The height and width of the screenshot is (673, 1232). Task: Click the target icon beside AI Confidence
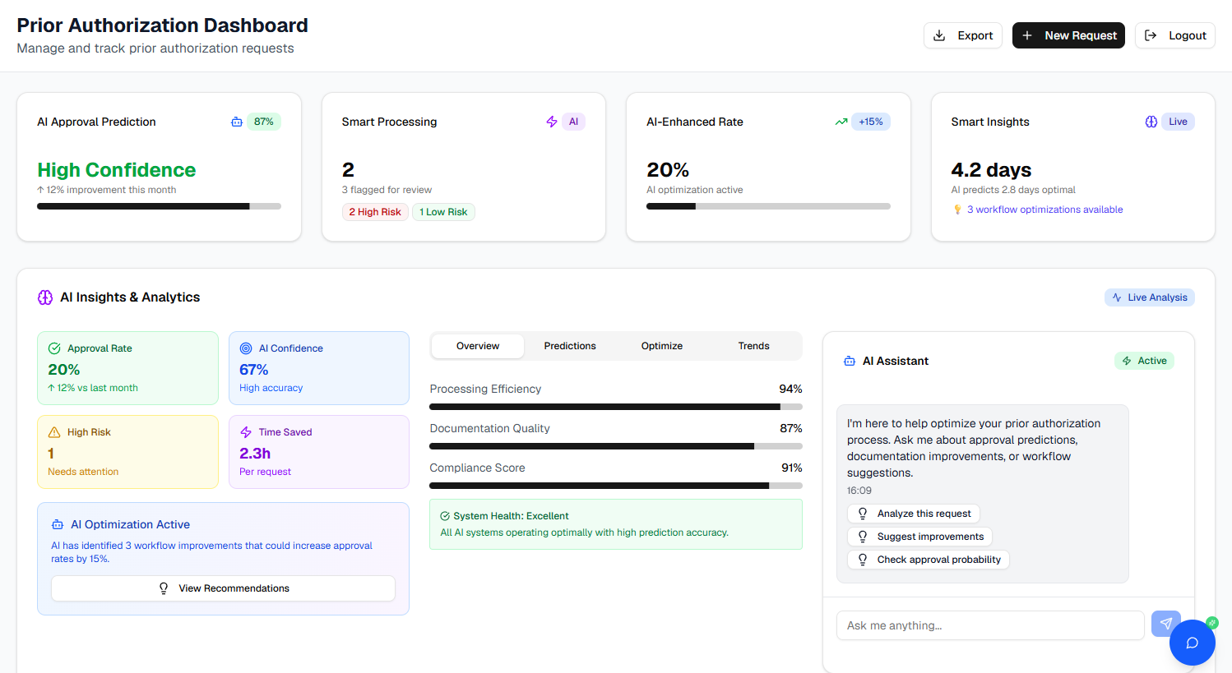click(246, 348)
